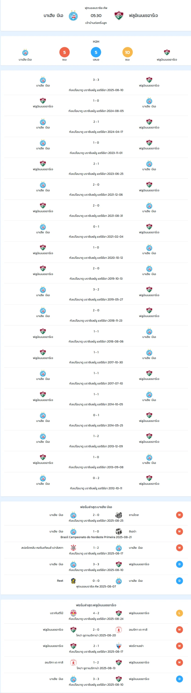
Task: Click the Fortaleza crest in Fluminense form
Action: click(x=119, y=646)
